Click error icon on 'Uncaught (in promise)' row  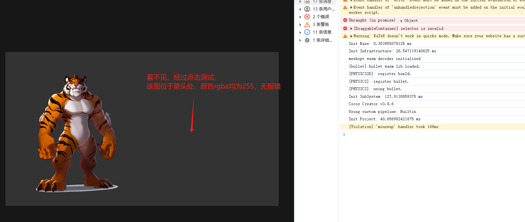345,20
